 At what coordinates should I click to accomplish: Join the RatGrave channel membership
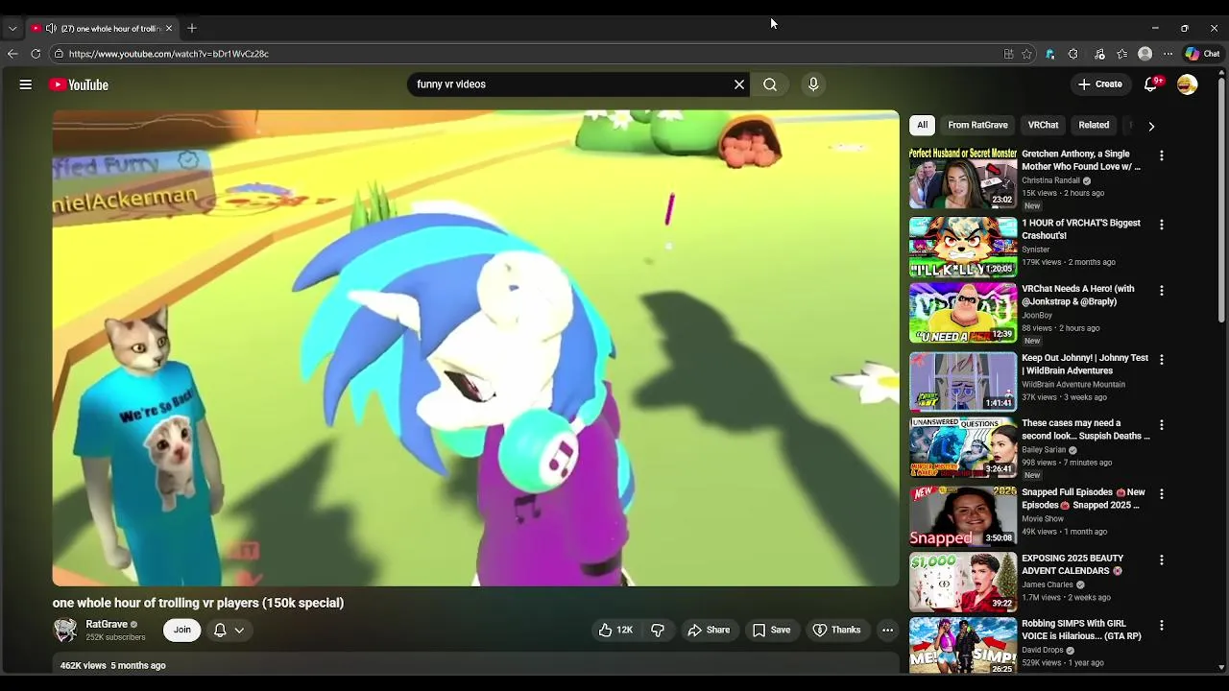[x=181, y=630]
